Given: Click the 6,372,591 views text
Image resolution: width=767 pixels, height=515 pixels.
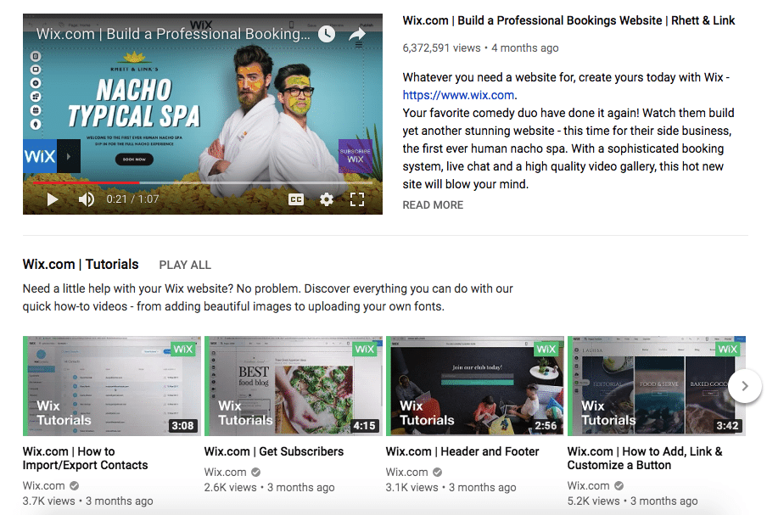Looking at the screenshot, I should [x=442, y=48].
